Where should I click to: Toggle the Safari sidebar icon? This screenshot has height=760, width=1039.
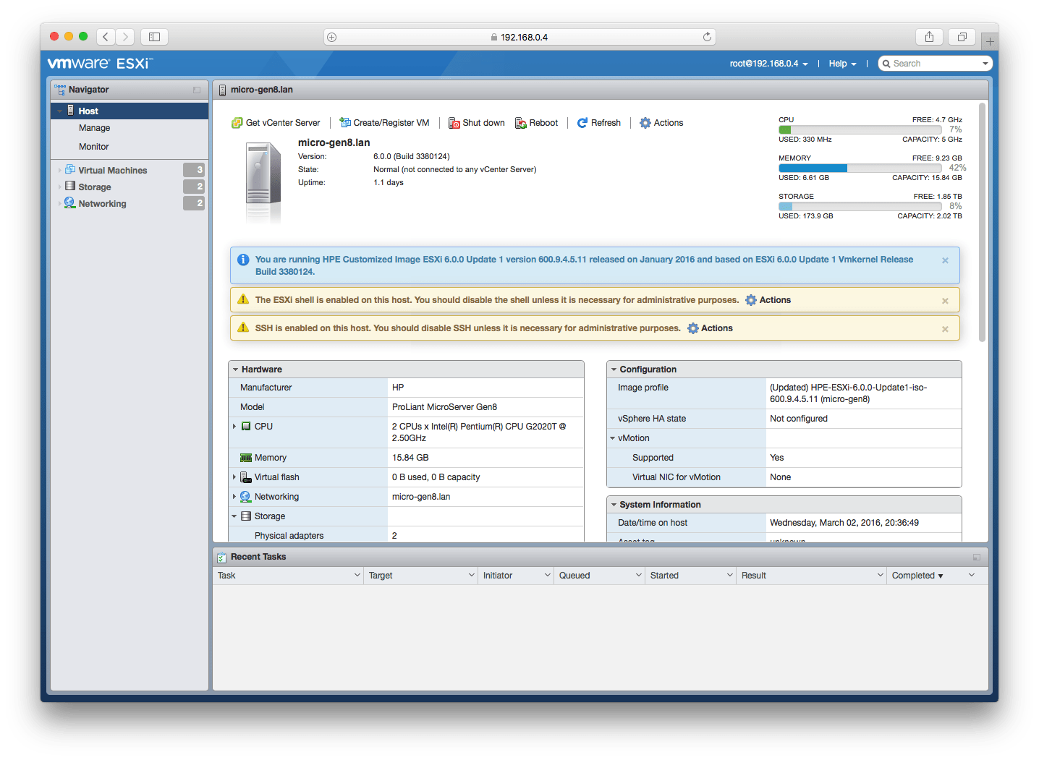(x=154, y=37)
